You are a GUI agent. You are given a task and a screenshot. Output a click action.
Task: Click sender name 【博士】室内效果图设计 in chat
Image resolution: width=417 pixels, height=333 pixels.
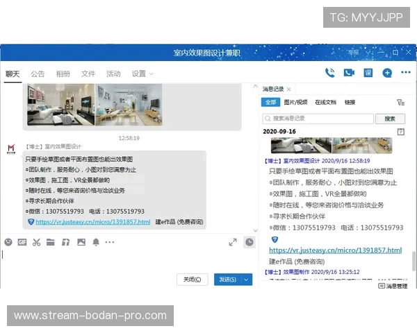tap(54, 146)
